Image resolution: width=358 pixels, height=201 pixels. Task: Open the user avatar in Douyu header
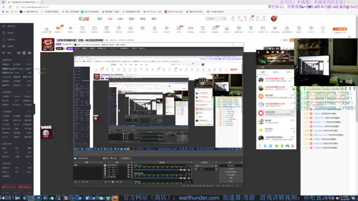coord(274,18)
